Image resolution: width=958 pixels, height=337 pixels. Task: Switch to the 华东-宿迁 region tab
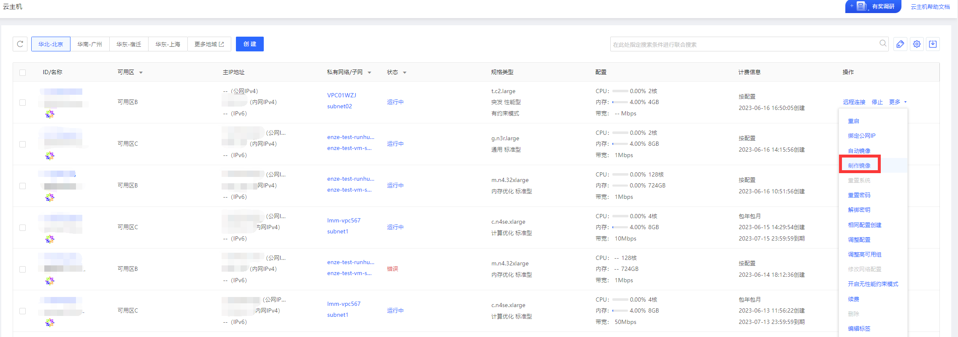tap(129, 44)
